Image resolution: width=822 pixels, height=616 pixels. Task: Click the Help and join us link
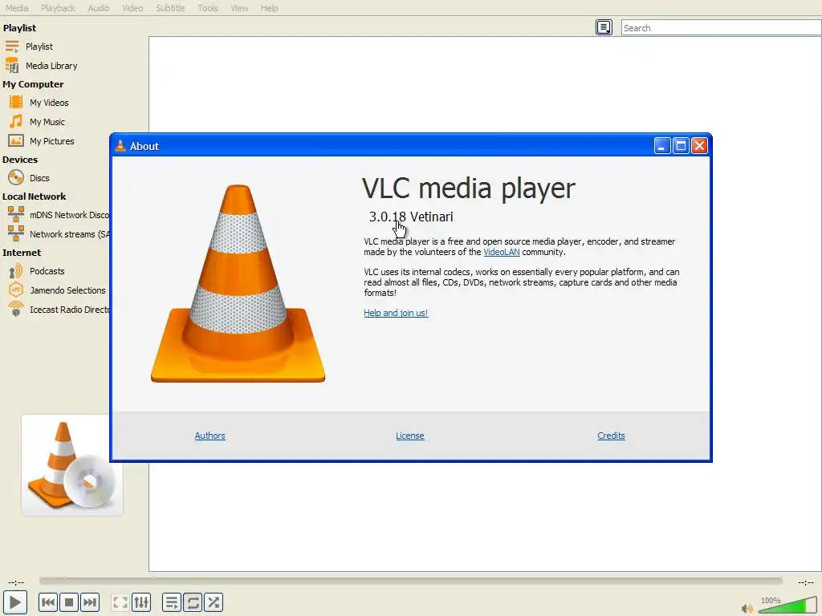[x=396, y=314]
